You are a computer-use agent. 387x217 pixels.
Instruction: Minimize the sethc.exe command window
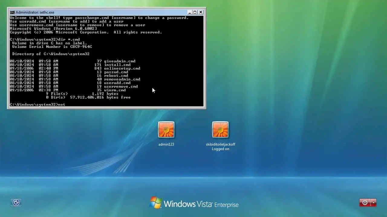[190, 12]
